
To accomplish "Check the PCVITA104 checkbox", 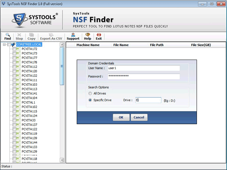I will coord(14,98).
